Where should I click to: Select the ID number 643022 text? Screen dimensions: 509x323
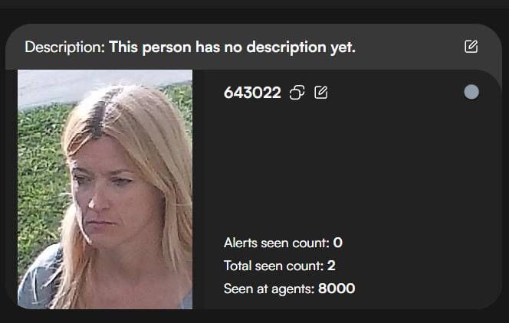coord(252,93)
